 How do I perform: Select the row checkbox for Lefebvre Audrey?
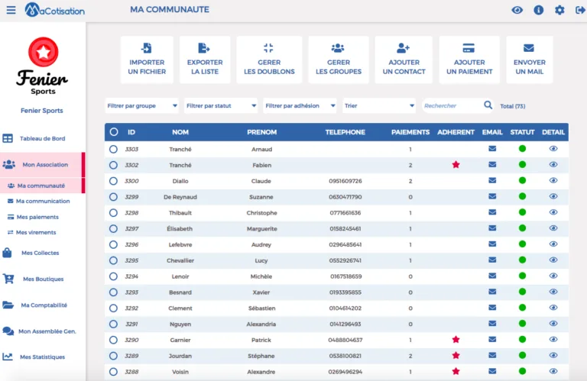[113, 244]
